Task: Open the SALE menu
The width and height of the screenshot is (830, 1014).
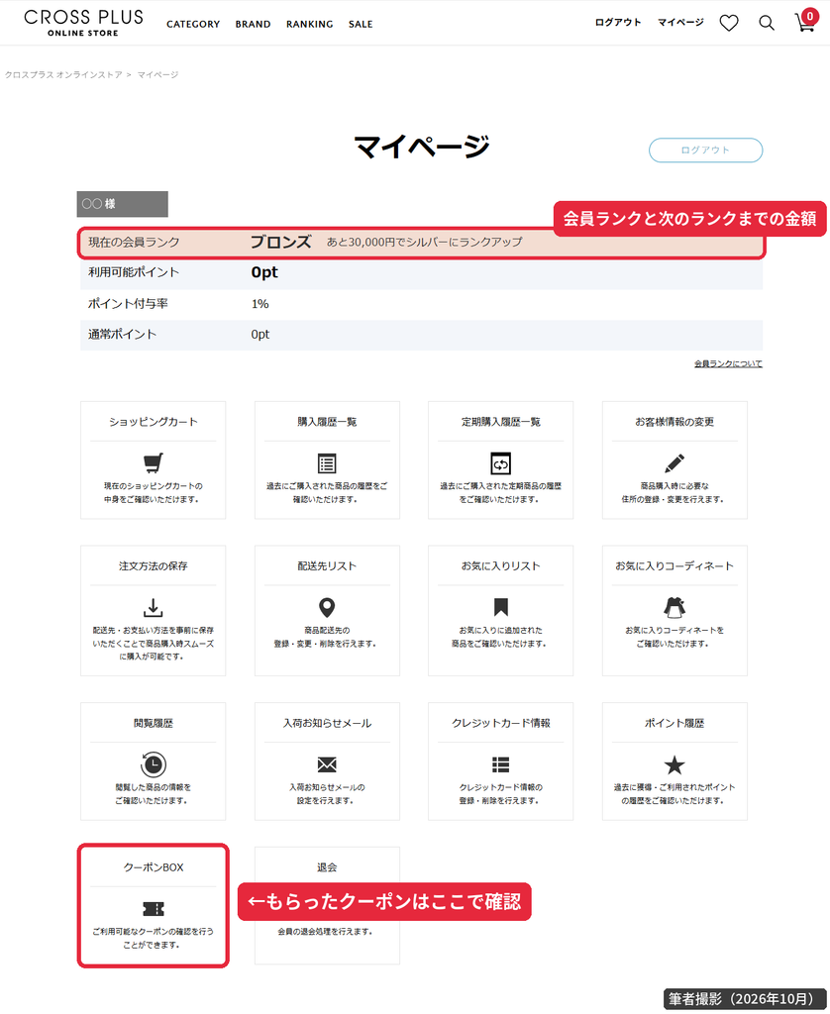Action: (x=361, y=24)
